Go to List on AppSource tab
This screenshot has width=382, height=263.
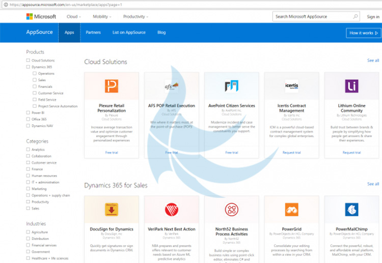pyautogui.click(x=129, y=33)
